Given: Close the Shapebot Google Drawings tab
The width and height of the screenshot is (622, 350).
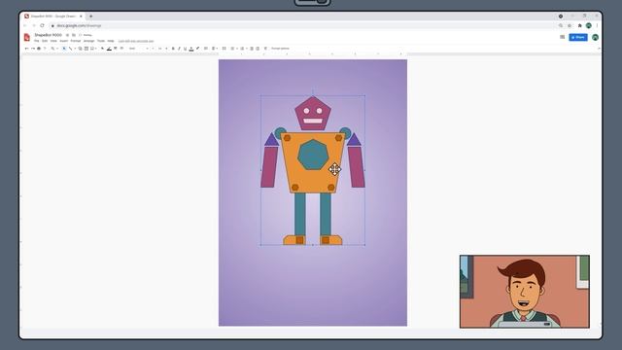Looking at the screenshot, I should (81, 17).
